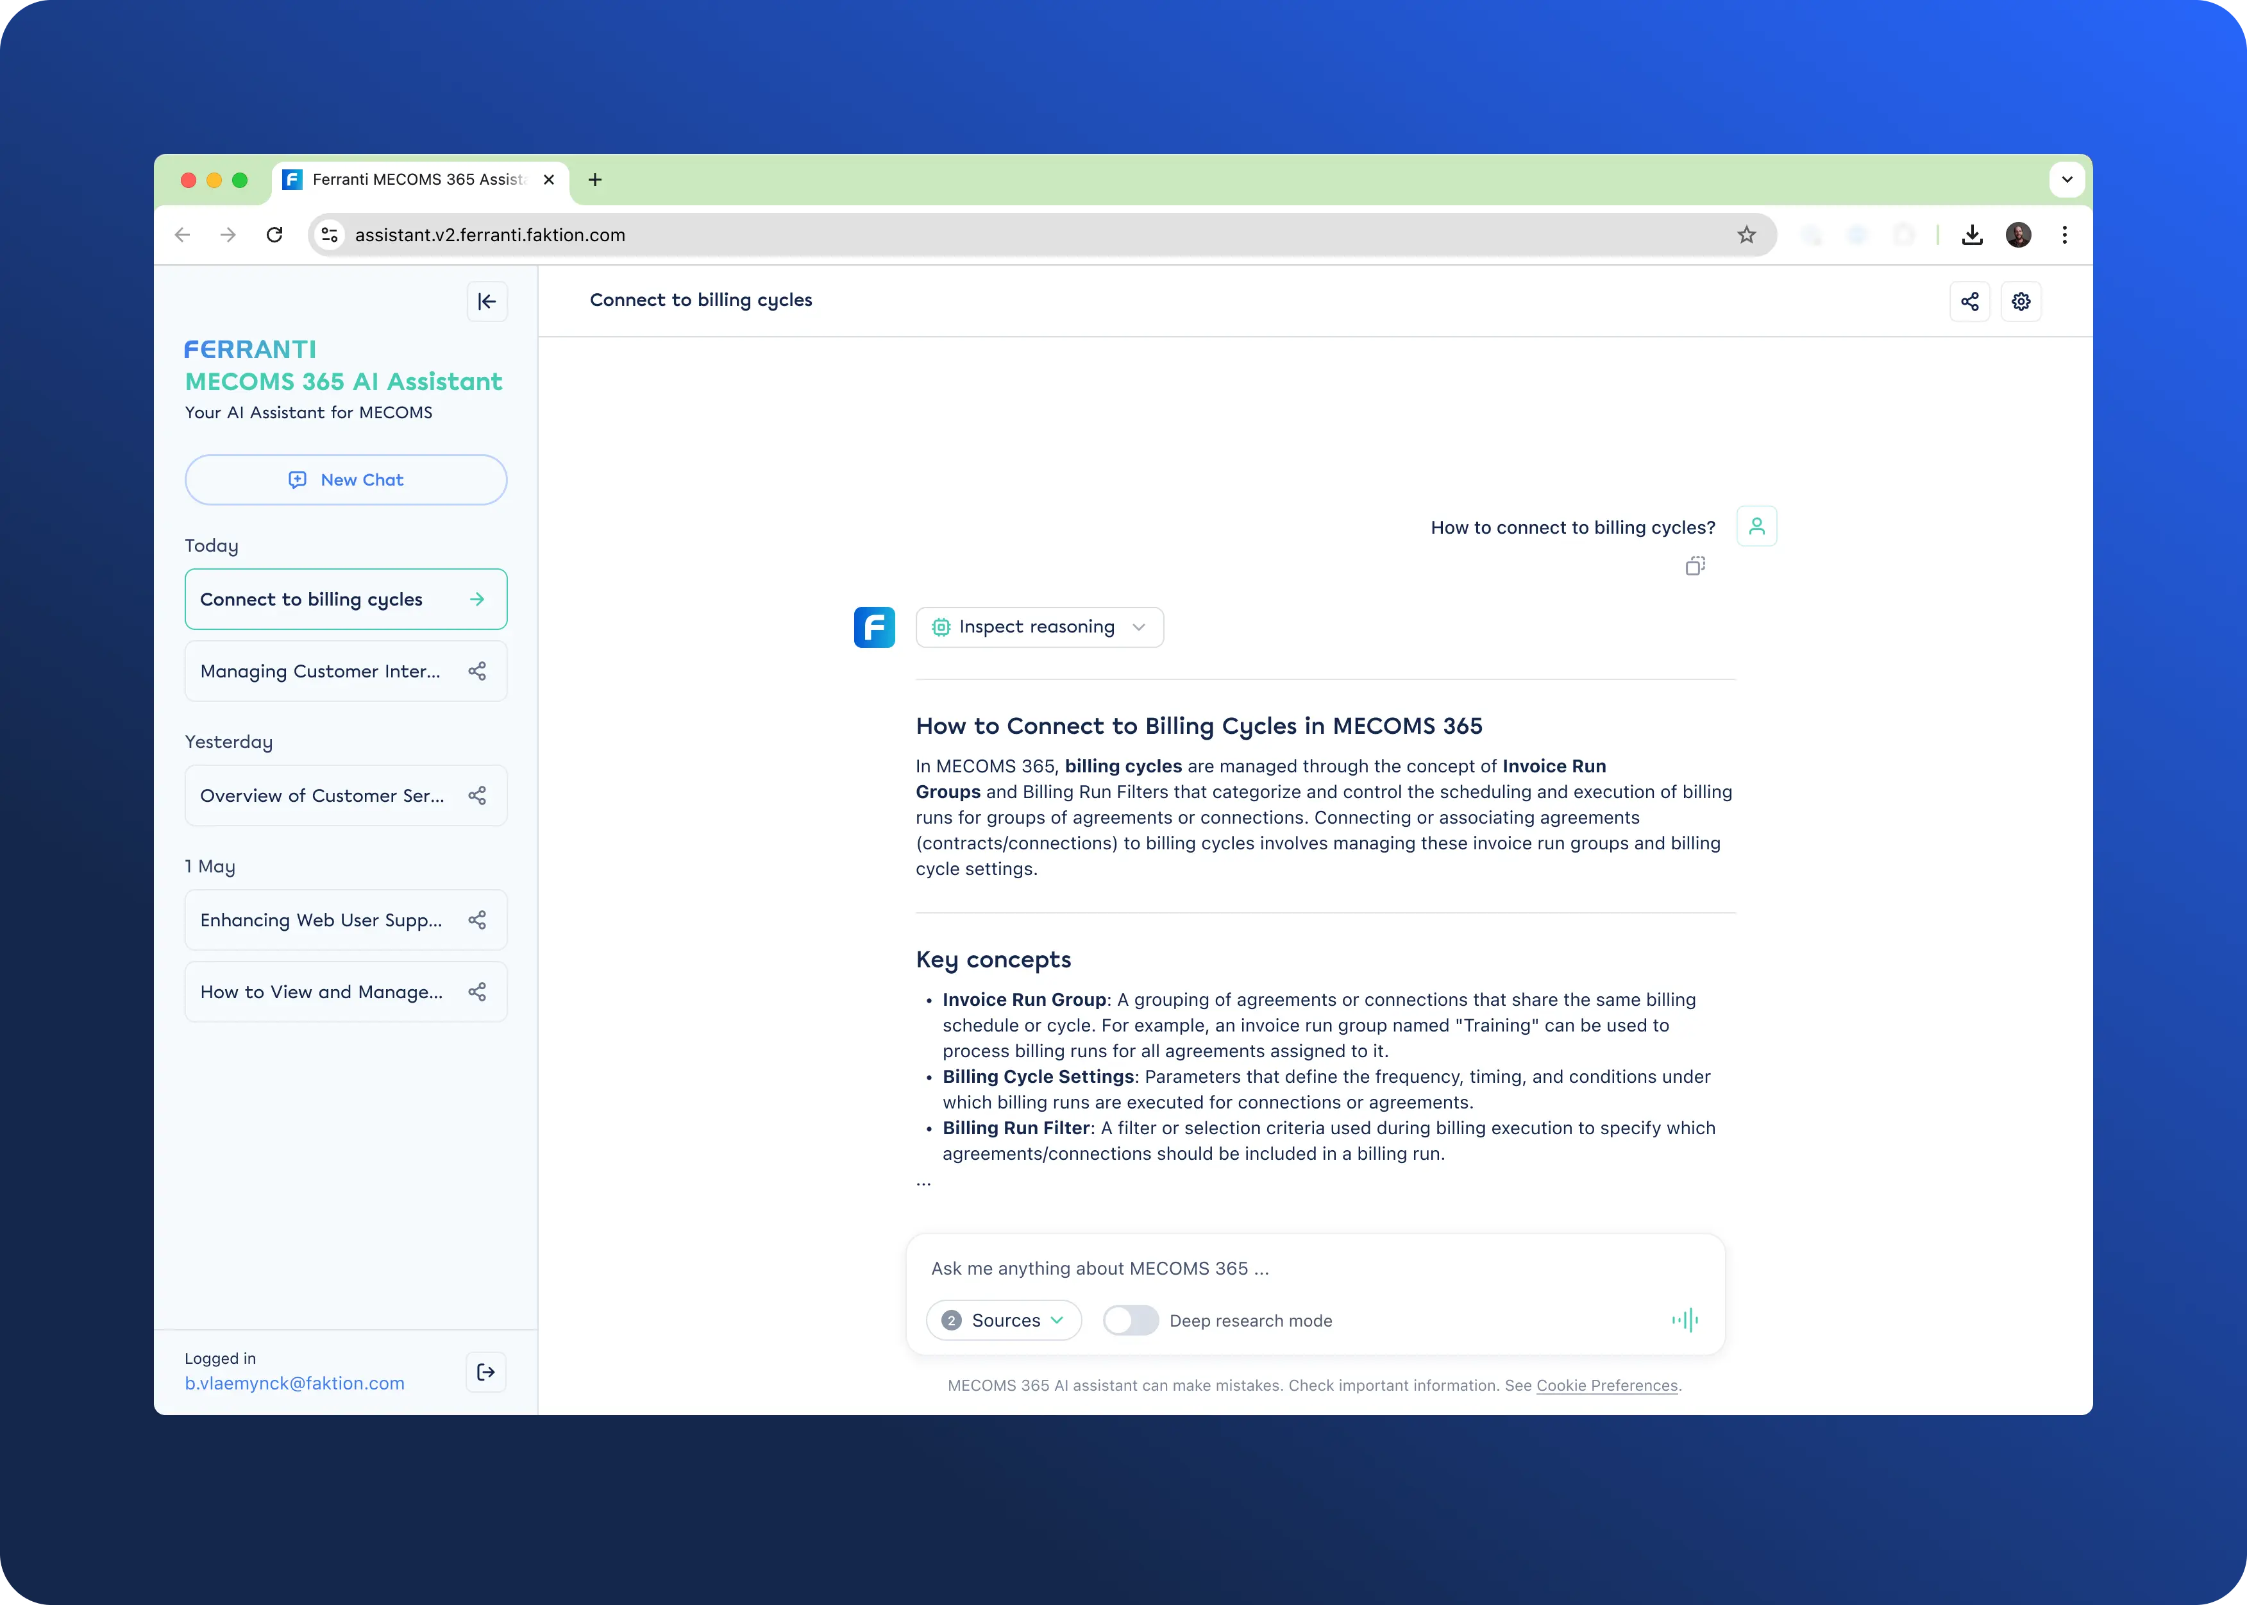Bookmark page with star icon
The image size is (2247, 1605).
(x=1746, y=235)
